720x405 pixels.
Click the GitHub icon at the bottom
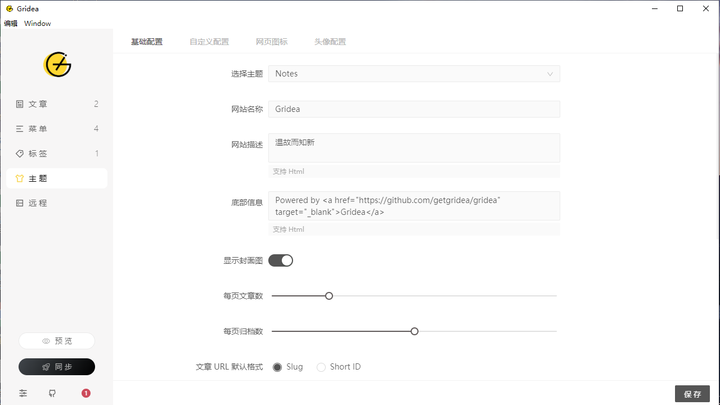pyautogui.click(x=52, y=393)
